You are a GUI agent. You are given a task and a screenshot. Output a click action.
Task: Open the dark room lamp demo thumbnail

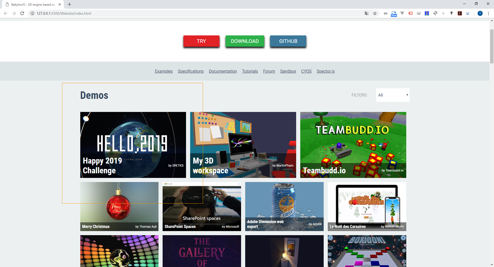pyautogui.click(x=284, y=251)
